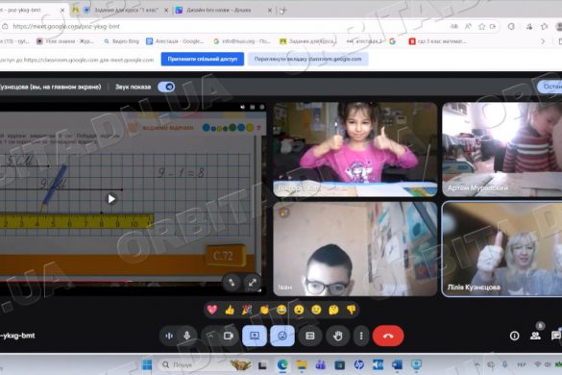The image size is (562, 375).
Task: Expand the shared presentation to fullscreen
Action: pyautogui.click(x=253, y=283)
